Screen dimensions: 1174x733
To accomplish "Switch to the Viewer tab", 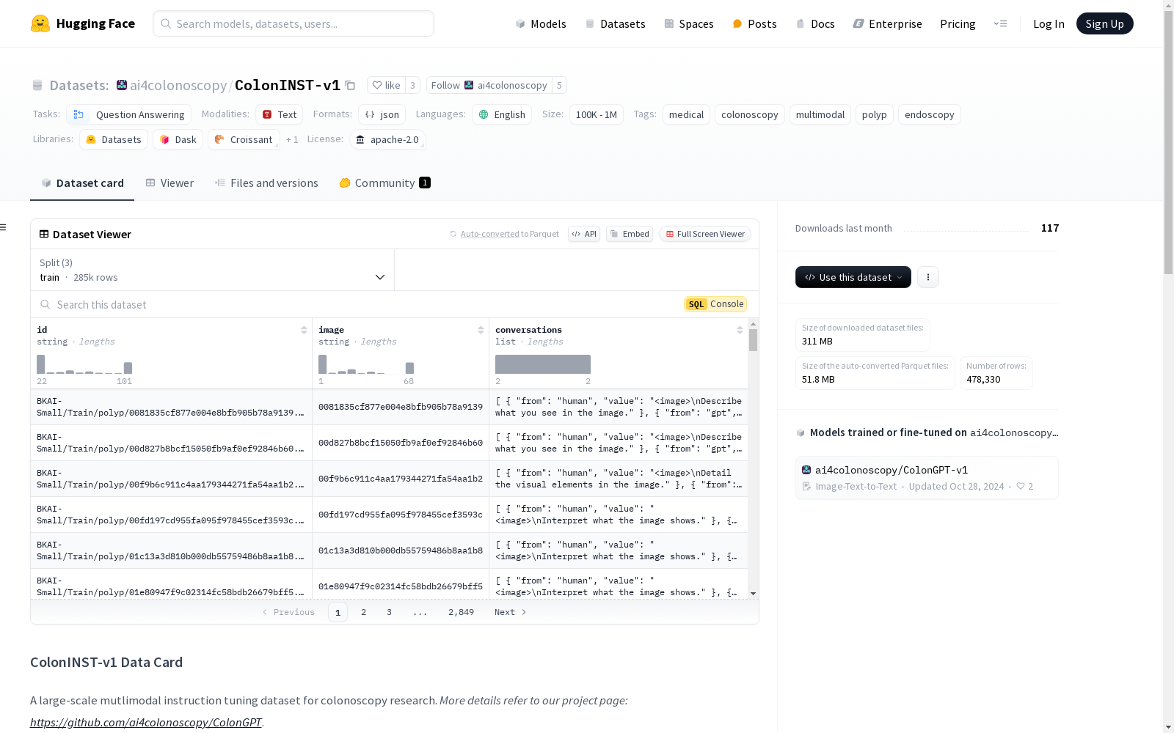I will (169, 183).
